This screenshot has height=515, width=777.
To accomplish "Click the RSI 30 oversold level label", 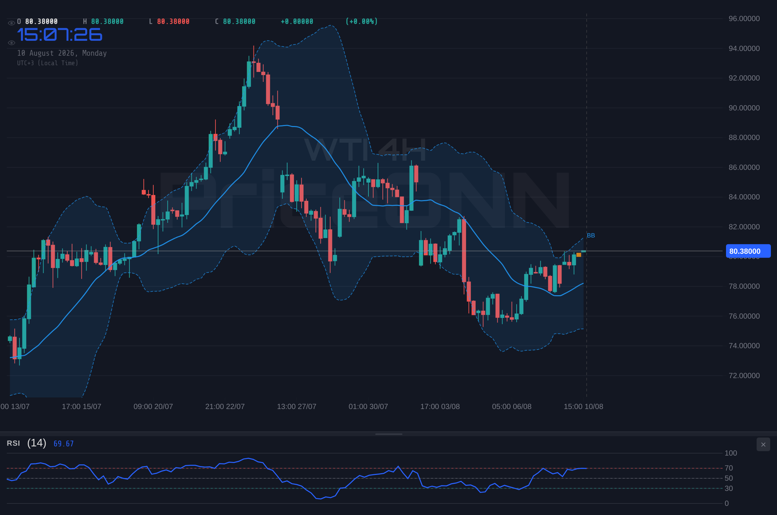I will [x=729, y=489].
